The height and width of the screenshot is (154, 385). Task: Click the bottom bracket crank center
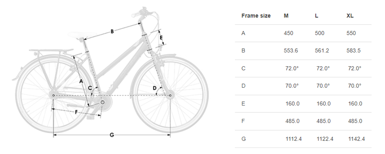click(103, 102)
